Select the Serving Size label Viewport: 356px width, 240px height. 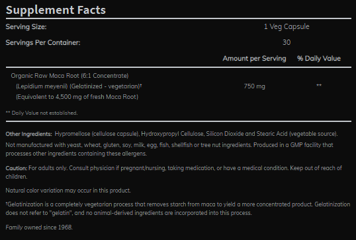pos(26,26)
